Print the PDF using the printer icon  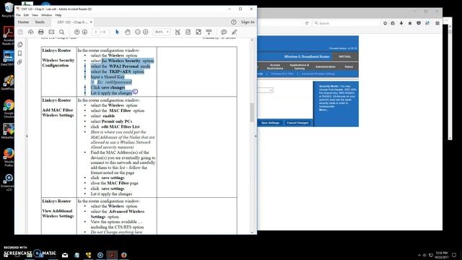41,32
